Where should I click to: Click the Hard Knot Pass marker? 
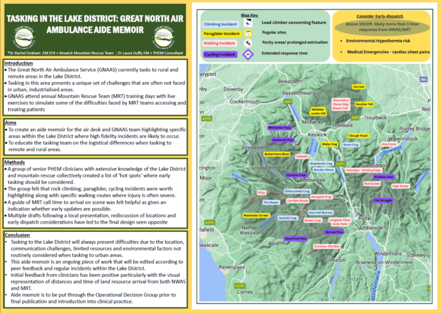pyautogui.click(x=295, y=239)
